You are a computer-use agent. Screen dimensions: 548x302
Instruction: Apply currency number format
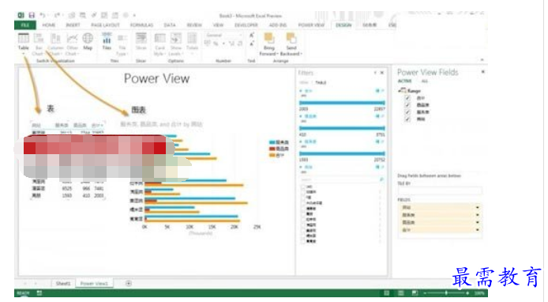[x=208, y=43]
